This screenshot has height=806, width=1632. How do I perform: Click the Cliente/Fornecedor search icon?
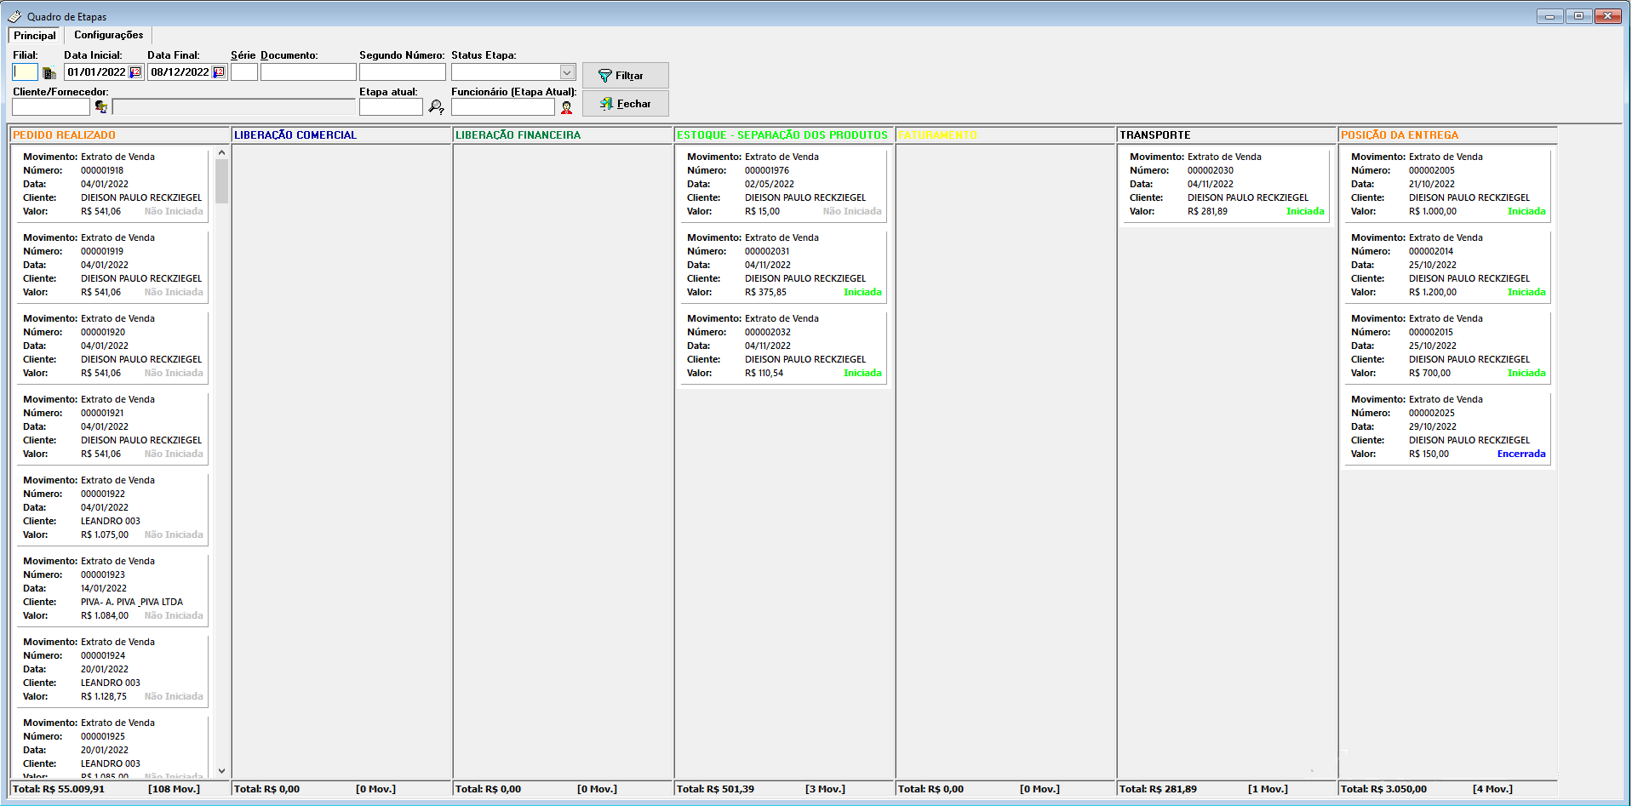pos(101,107)
